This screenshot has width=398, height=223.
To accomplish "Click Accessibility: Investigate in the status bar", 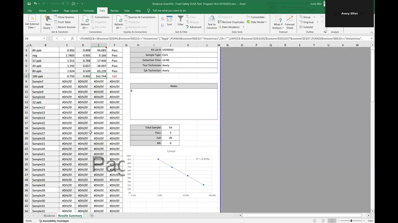I will (54, 221).
